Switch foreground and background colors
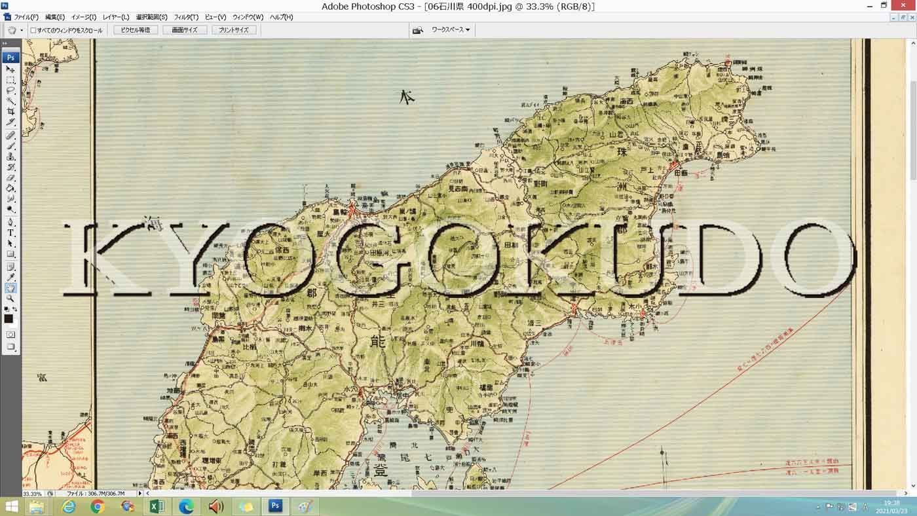 point(15,308)
